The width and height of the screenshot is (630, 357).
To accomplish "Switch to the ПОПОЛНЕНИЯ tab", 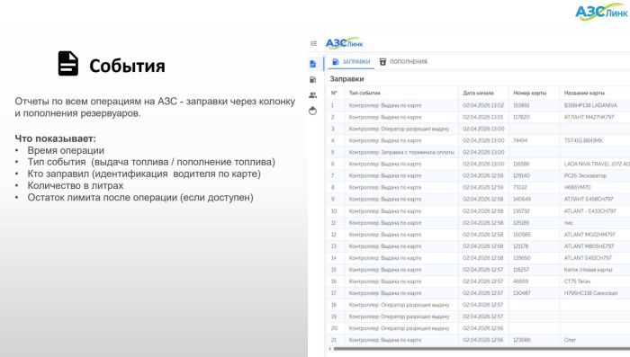I will [x=403, y=62].
